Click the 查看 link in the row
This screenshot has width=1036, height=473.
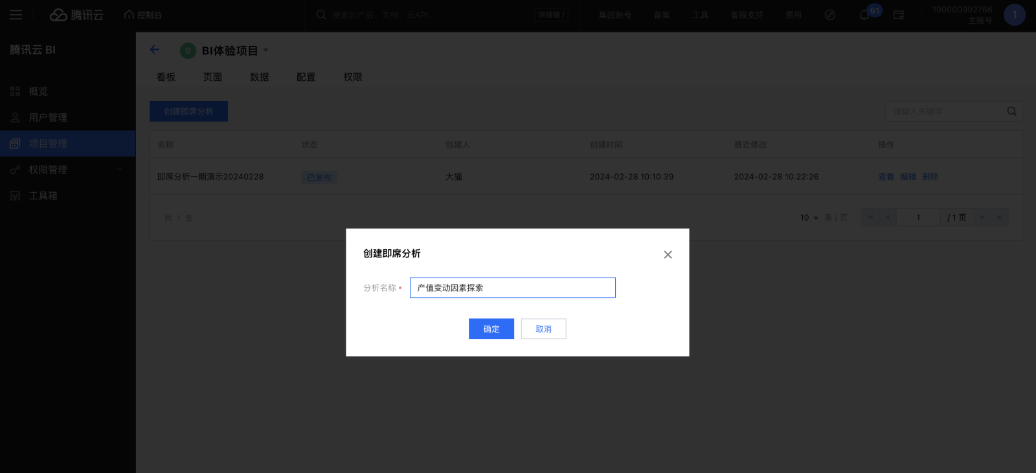tap(886, 177)
